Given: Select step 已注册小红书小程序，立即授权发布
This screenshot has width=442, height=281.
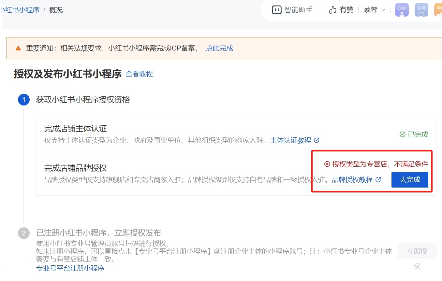Looking at the screenshot, I should point(98,233).
